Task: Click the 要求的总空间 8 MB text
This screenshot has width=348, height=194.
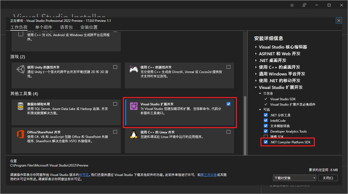Action: [x=323, y=170]
